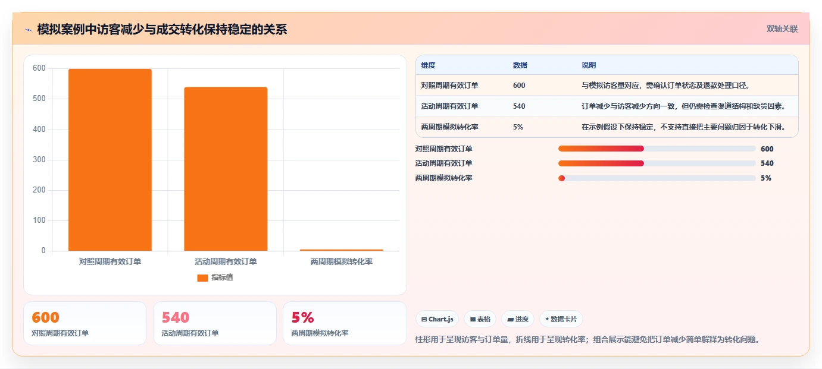Click the header icon beside the title
The width and height of the screenshot is (822, 369).
(28, 30)
